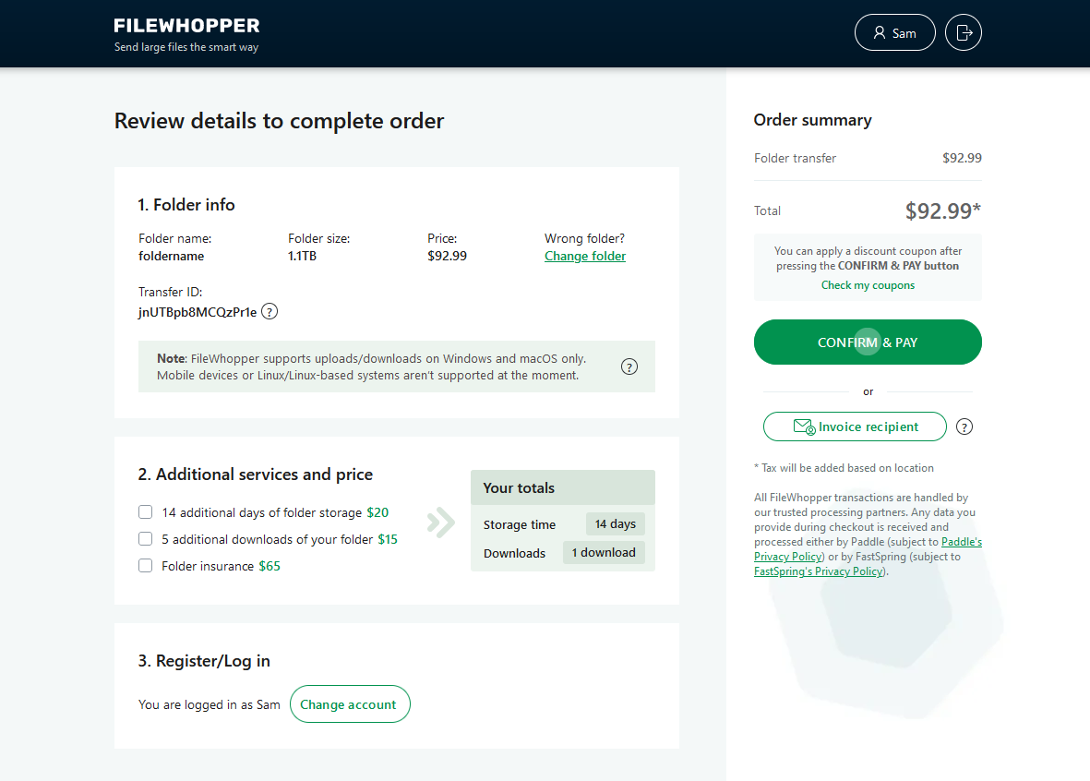
Task: Open help icon in the Note box
Action: tap(629, 366)
